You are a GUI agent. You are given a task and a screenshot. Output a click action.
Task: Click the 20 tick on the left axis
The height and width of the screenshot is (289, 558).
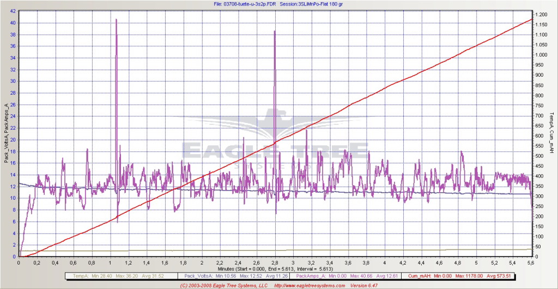(13, 140)
